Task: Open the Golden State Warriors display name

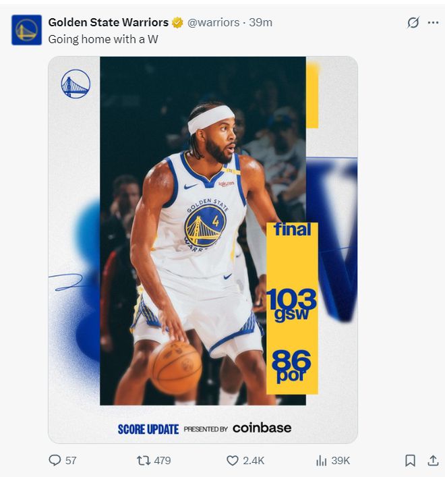Action: 108,22
